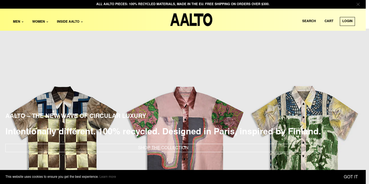The image size is (369, 184).
Task: Expand the WOMEN dropdown chevron
Action: click(x=47, y=22)
